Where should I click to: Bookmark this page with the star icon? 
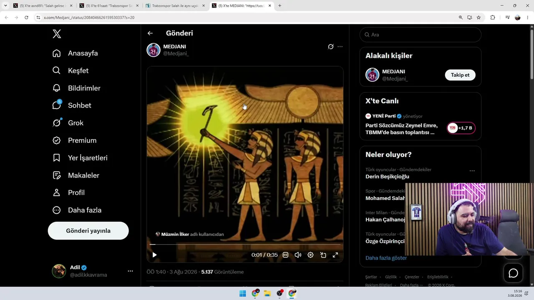(x=479, y=17)
